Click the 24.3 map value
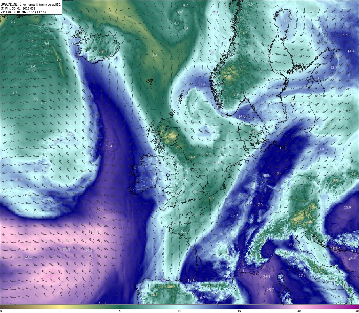The height and width of the screenshot is (313, 359). coord(89,251)
